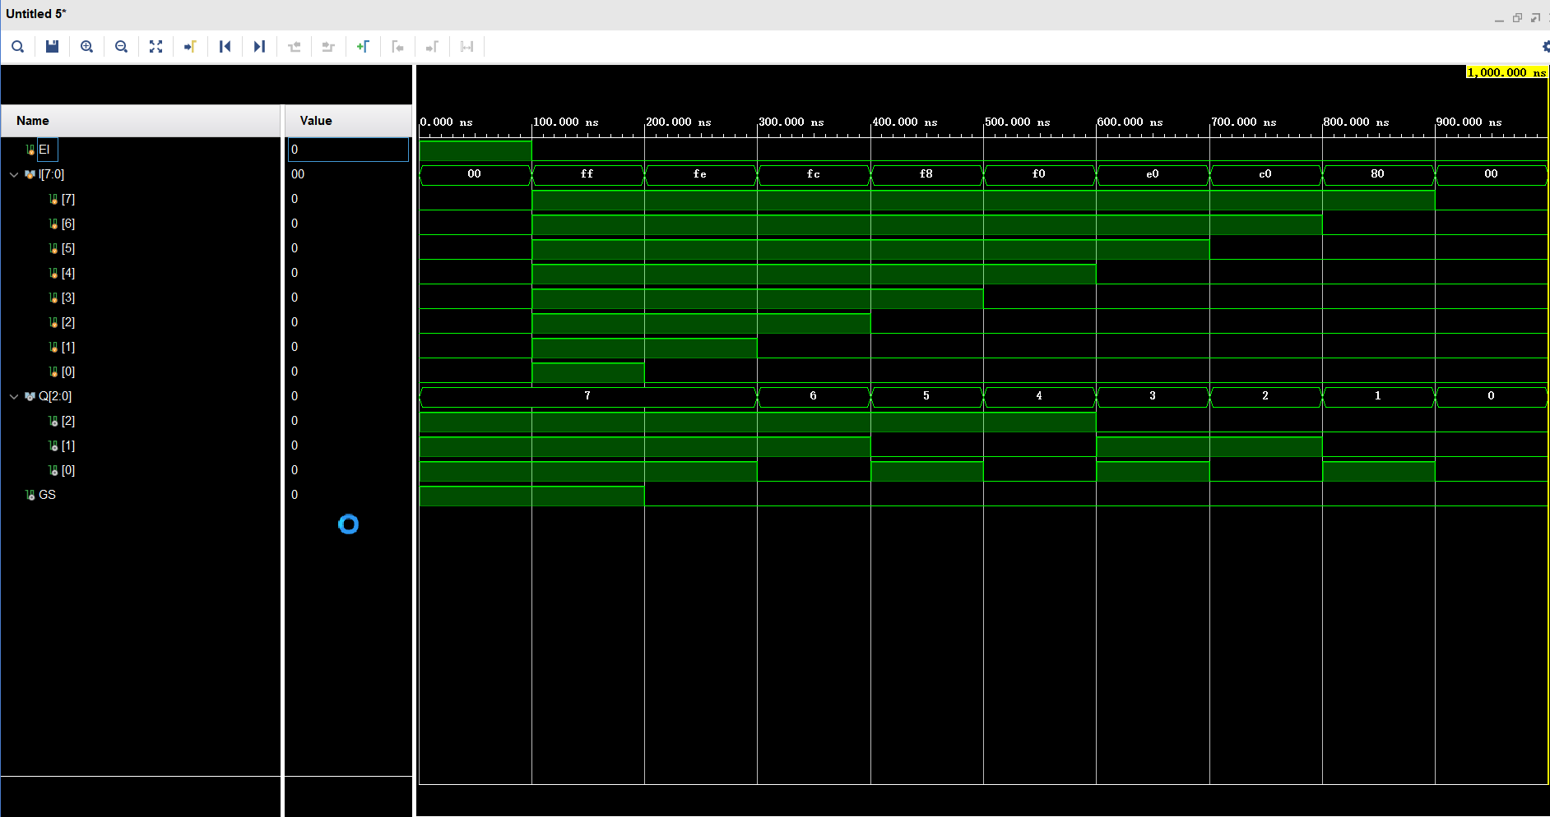Select the I[3] signal row
The width and height of the screenshot is (1550, 817).
point(67,298)
